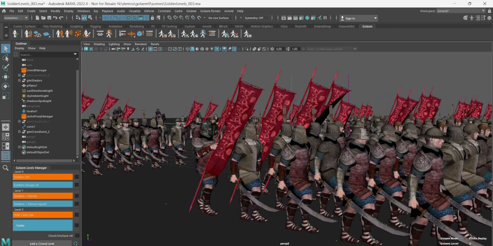493x246 pixels.
Task: Click the Maya home icon in menu bar
Action: coord(4,11)
